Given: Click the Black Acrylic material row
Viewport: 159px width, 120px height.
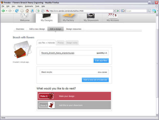Looking at the screenshot, I should [74, 72].
